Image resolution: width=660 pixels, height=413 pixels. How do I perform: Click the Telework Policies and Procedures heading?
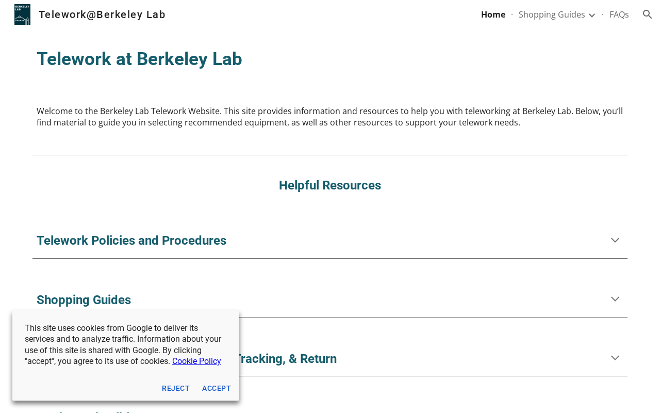[x=131, y=241]
